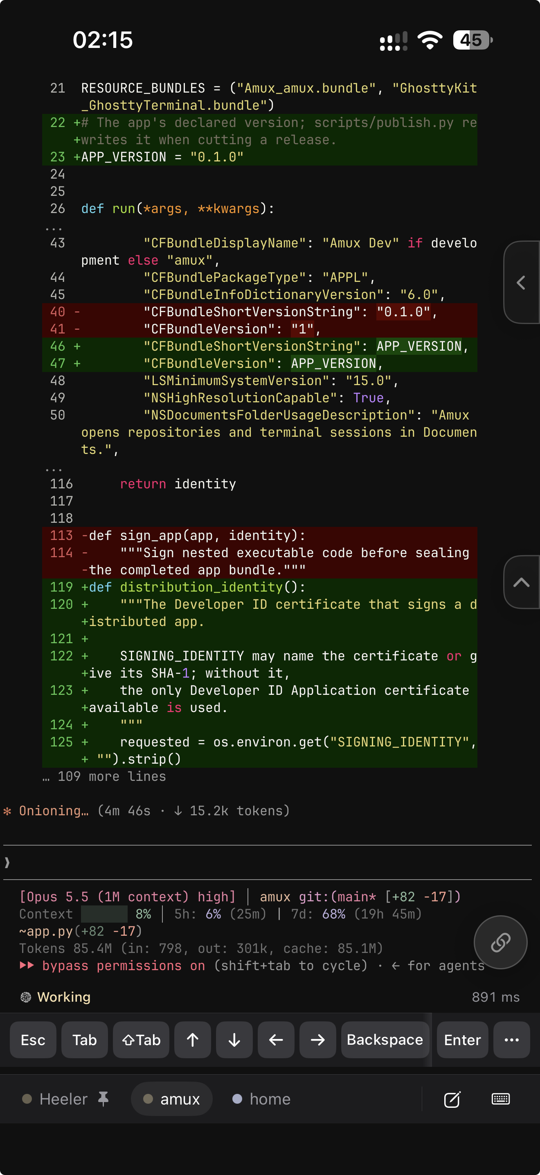Tap the '891 ms' latency readout
This screenshot has width=540, height=1175.
coord(495,997)
